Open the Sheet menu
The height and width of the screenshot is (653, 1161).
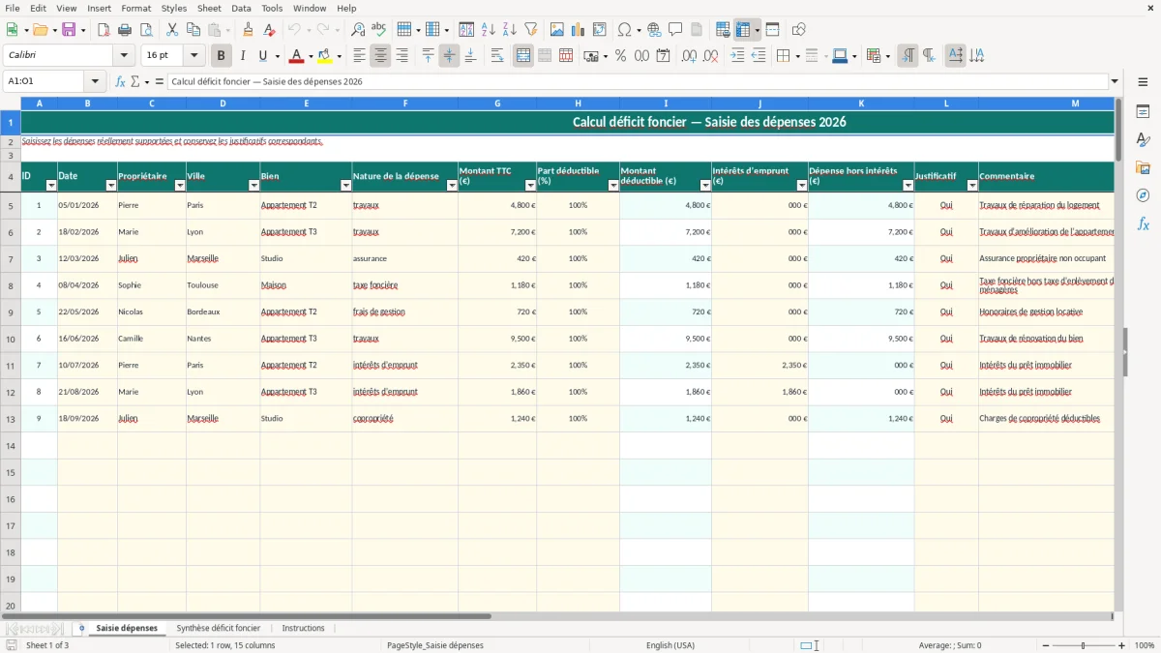click(209, 8)
